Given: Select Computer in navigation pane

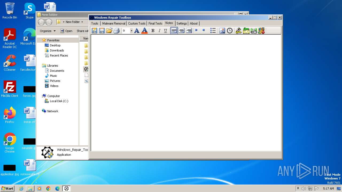Looking at the screenshot, I should [x=53, y=96].
